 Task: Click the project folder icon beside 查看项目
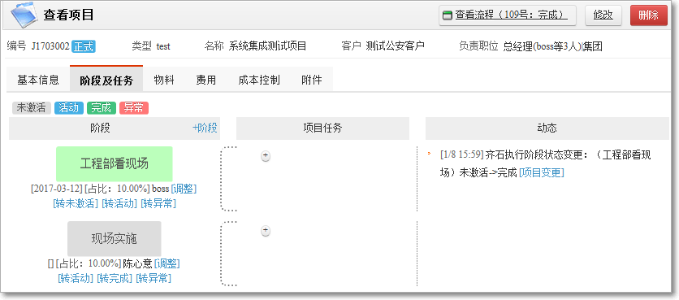[24, 15]
